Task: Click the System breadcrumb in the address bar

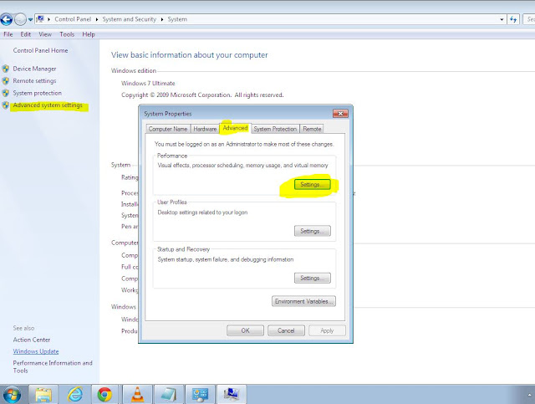Action: click(177, 19)
